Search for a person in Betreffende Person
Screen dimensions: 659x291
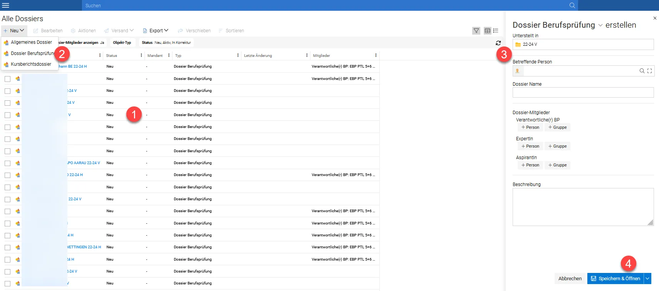click(x=642, y=71)
